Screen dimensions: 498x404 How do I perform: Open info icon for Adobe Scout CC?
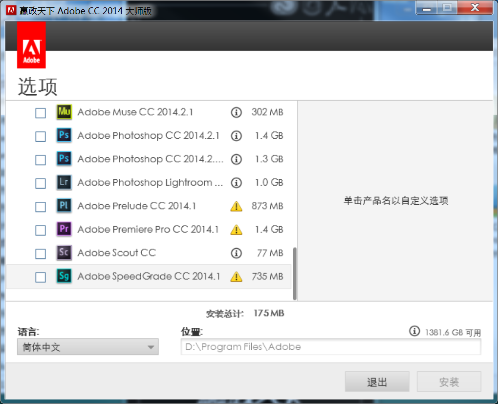click(236, 253)
